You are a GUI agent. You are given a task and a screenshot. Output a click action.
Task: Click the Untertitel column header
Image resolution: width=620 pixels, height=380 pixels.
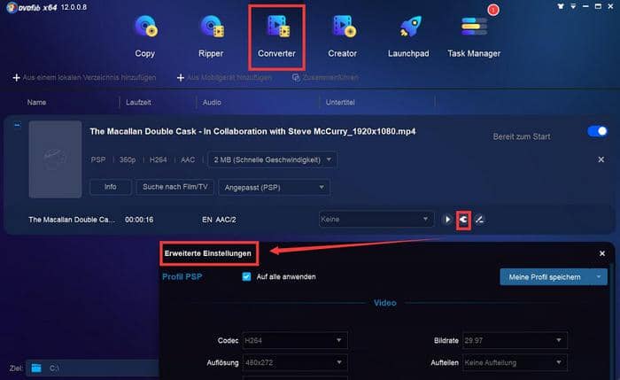(340, 103)
